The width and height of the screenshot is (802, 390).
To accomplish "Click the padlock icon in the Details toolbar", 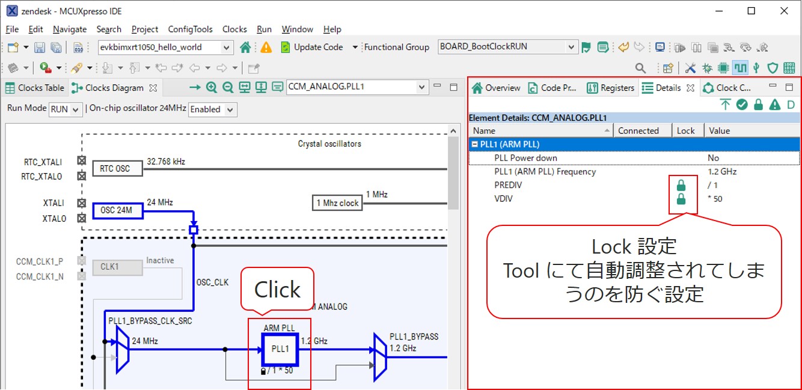I will coord(759,105).
